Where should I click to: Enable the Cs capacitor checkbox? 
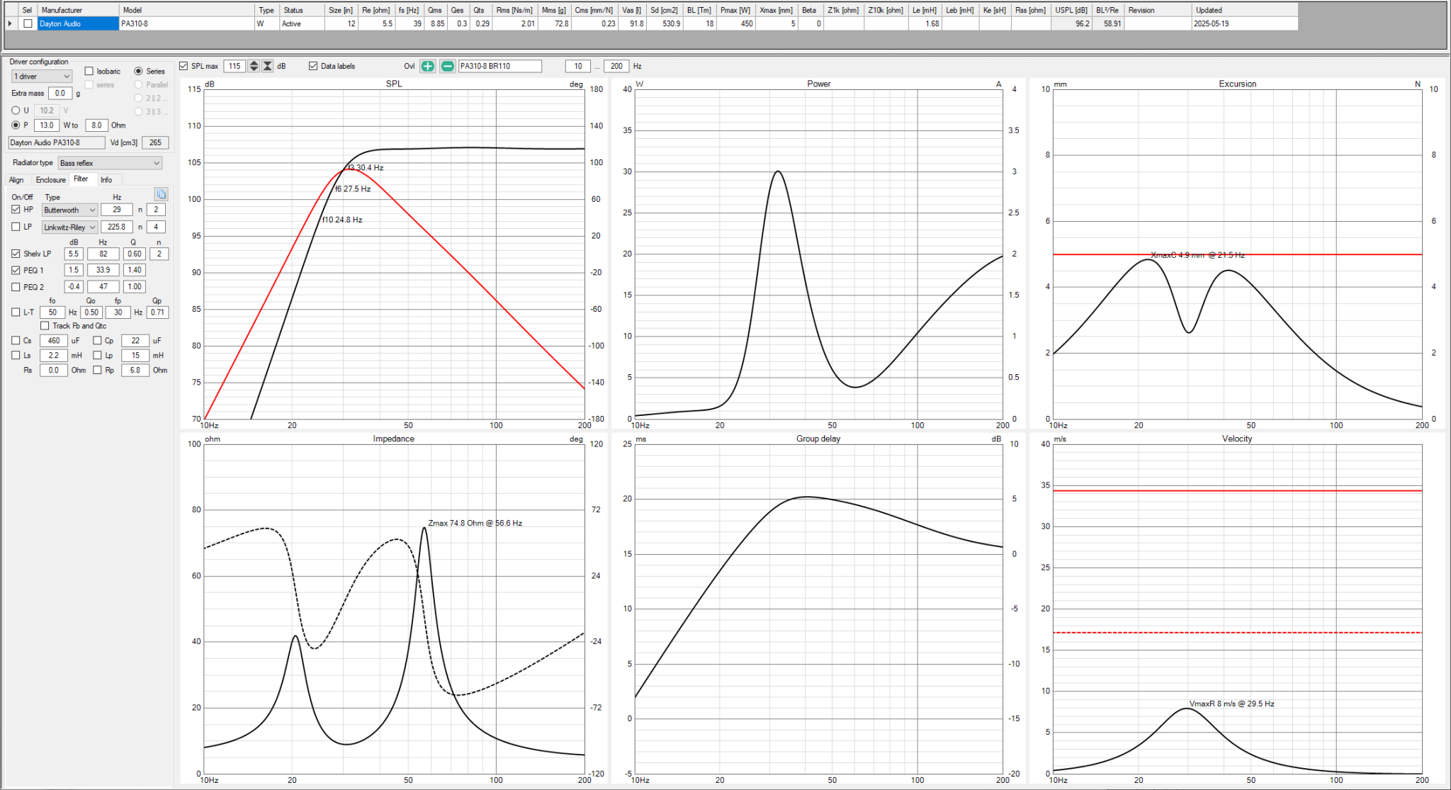tap(16, 340)
